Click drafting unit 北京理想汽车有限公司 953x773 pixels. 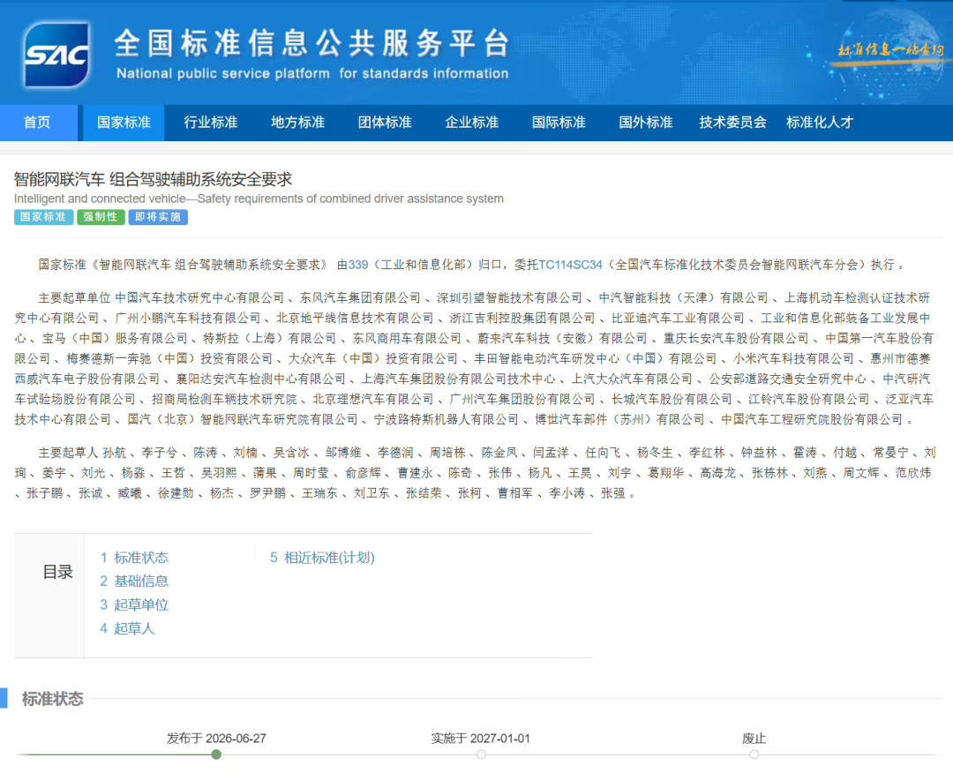click(372, 399)
